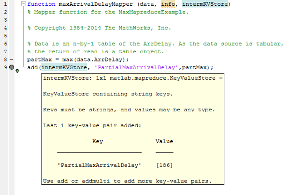
Task: Click the Copyright comment line
Action: 99,28
